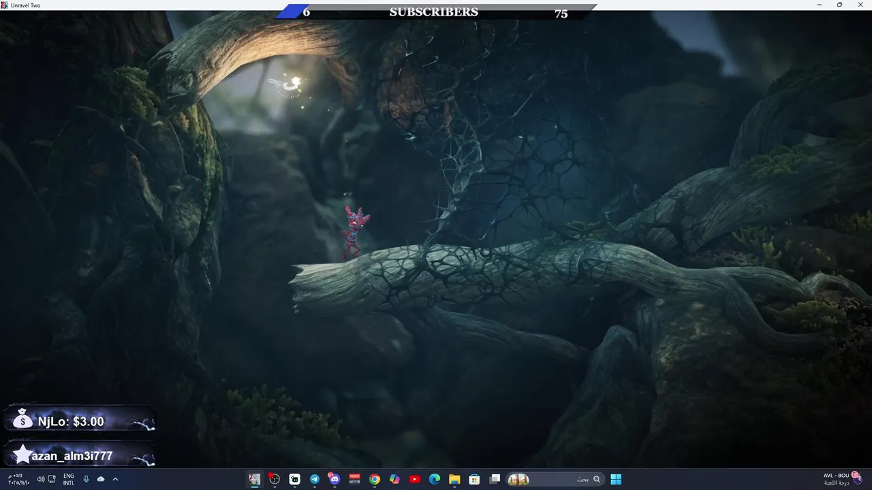Viewport: 872px width, 490px height.
Task: Open the volume control in system tray
Action: [x=40, y=479]
